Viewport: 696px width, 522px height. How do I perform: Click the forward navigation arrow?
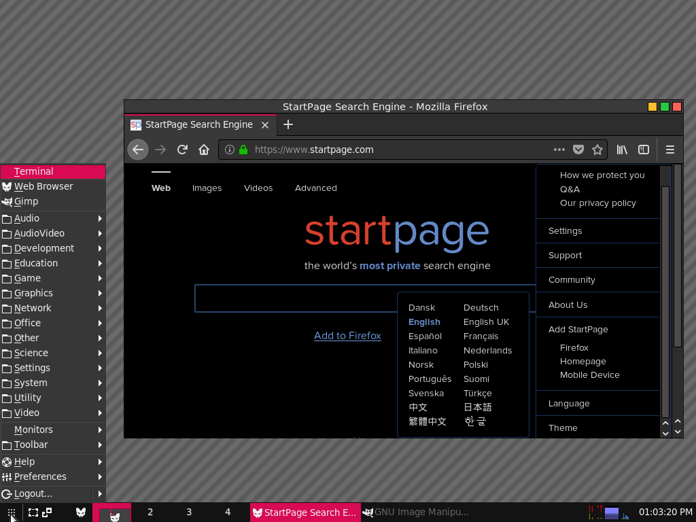(160, 150)
